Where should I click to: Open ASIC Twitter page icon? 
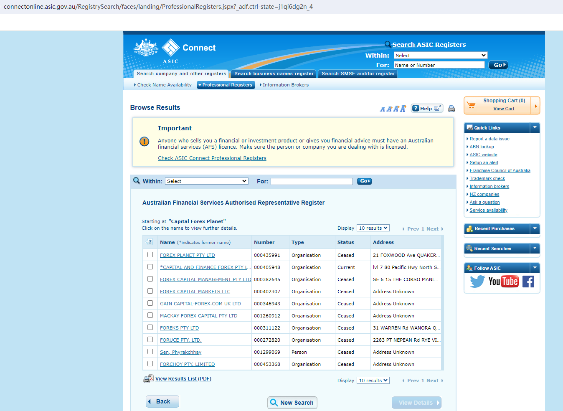click(x=477, y=282)
